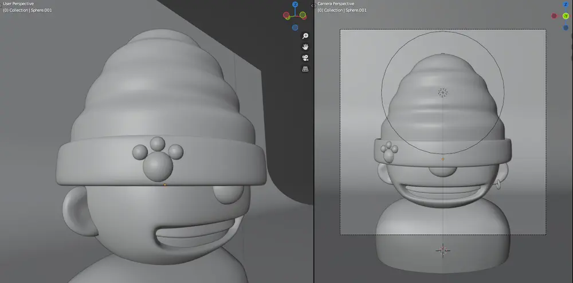Expand the sidebar using the small arrow tab
Image resolution: width=573 pixels, height=283 pixels.
[312, 5]
